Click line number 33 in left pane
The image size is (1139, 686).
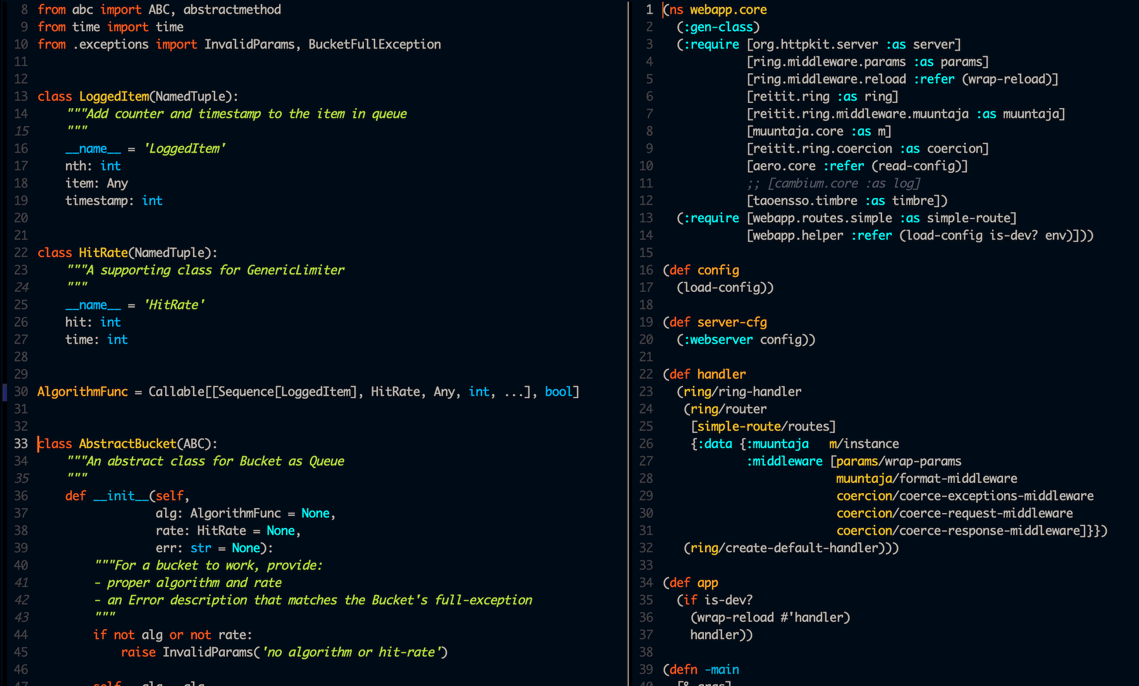pyautogui.click(x=21, y=444)
